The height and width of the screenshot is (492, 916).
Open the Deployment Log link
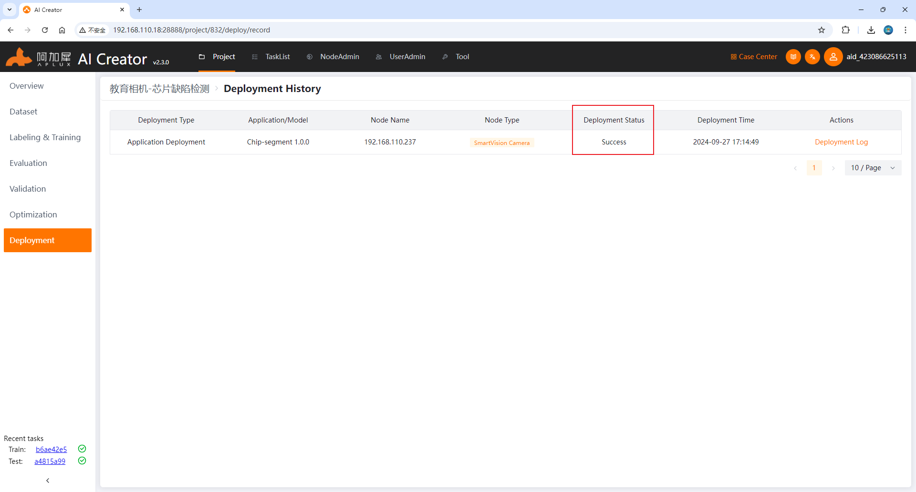tap(841, 142)
